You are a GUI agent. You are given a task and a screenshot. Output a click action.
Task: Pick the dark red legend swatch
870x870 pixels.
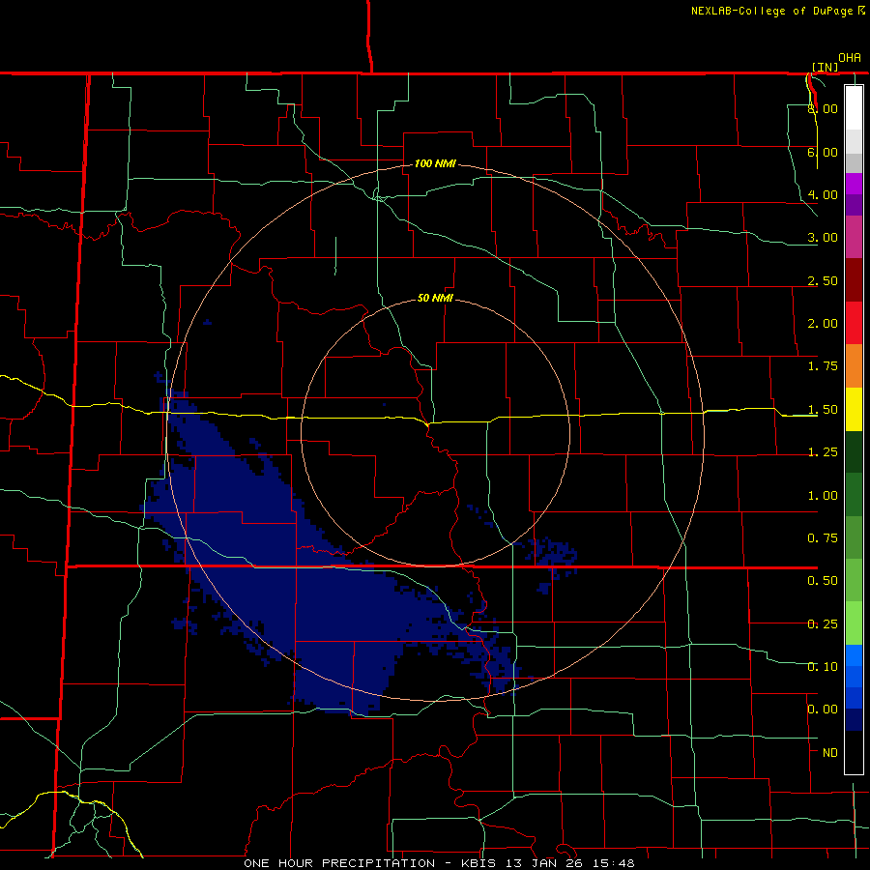(x=854, y=280)
